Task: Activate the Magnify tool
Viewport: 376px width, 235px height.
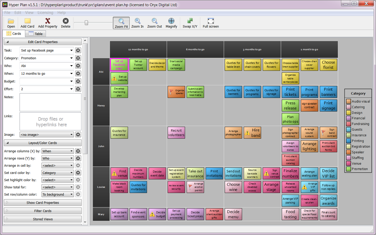Action: click(171, 21)
